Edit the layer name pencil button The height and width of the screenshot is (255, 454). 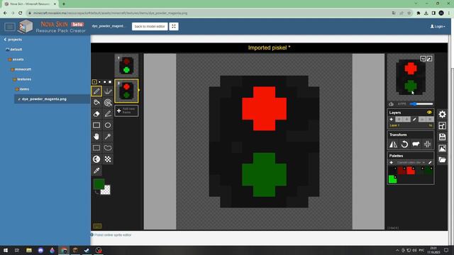tap(414, 120)
